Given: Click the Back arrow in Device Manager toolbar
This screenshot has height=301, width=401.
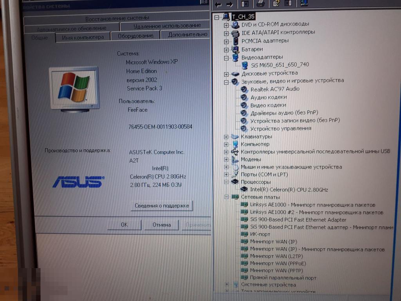Looking at the screenshot, I should tap(219, 4).
